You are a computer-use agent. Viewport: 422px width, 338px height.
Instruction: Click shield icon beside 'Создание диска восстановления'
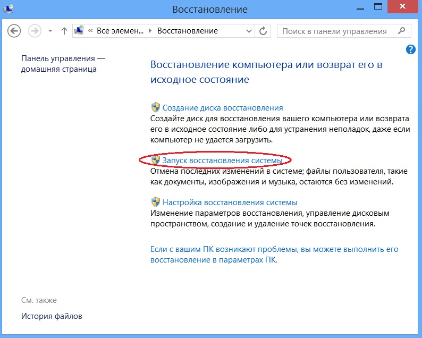coord(156,107)
